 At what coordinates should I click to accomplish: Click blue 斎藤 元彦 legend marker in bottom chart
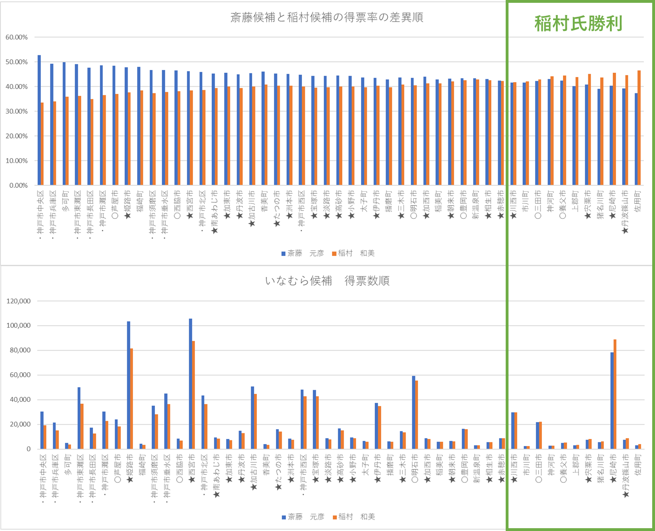point(284,517)
